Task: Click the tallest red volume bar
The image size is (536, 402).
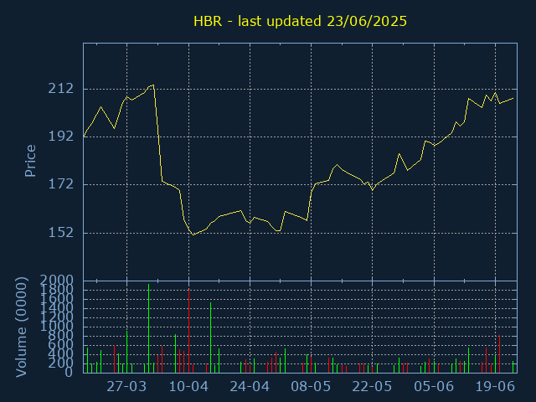Action: [188, 331]
